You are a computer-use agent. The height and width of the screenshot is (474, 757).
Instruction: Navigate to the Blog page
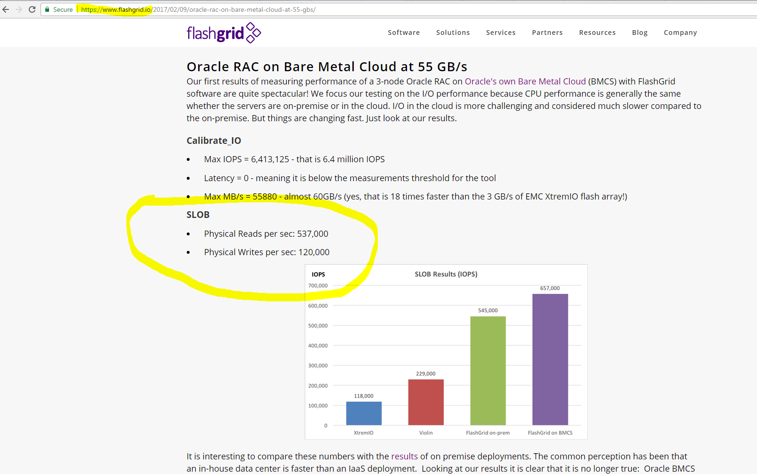click(640, 33)
